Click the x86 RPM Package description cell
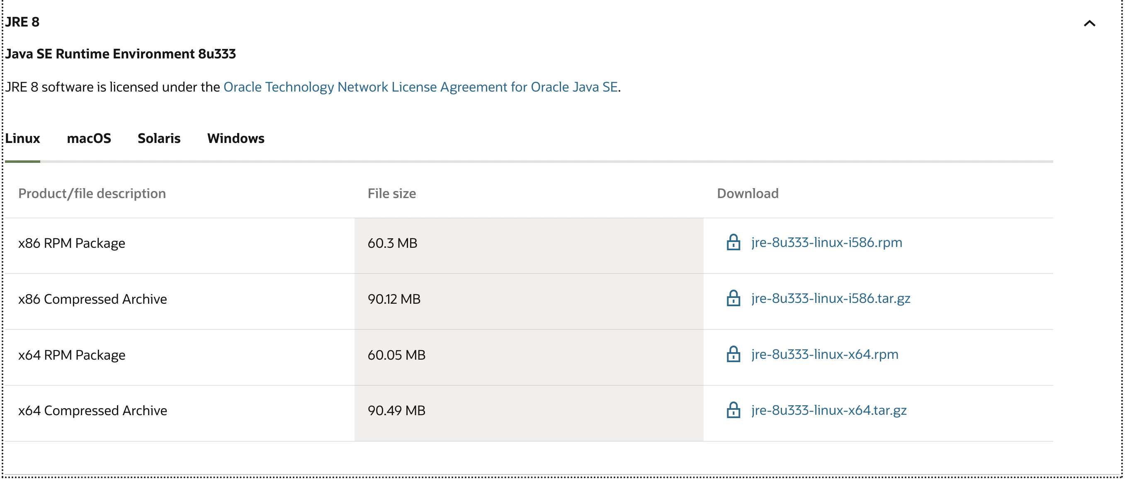The image size is (1127, 479). 72,243
